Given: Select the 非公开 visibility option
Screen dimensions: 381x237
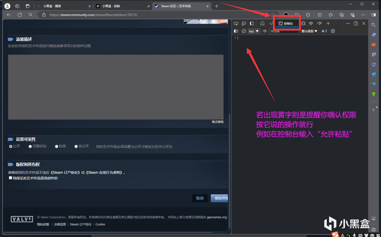Looking at the screenshot, I should tap(76, 146).
